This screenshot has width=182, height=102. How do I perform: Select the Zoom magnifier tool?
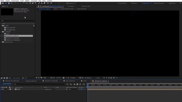click(12, 3)
